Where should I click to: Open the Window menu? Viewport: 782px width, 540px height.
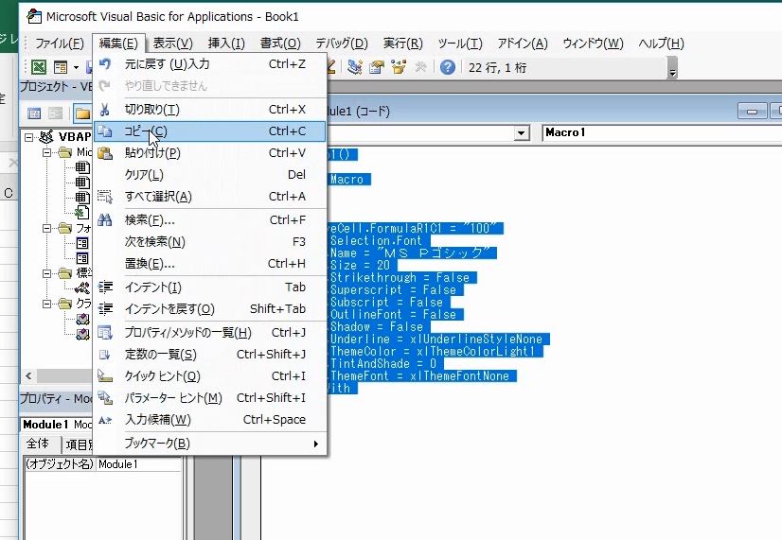pyautogui.click(x=593, y=44)
